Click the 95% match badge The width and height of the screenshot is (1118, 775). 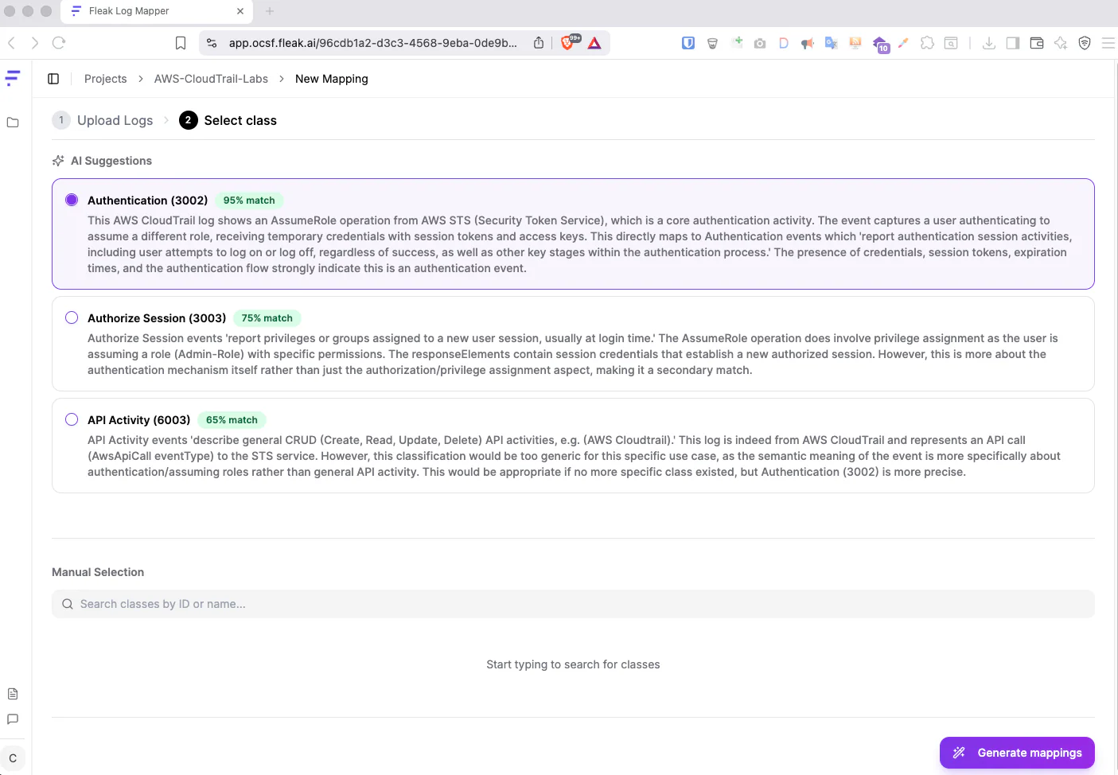click(249, 201)
